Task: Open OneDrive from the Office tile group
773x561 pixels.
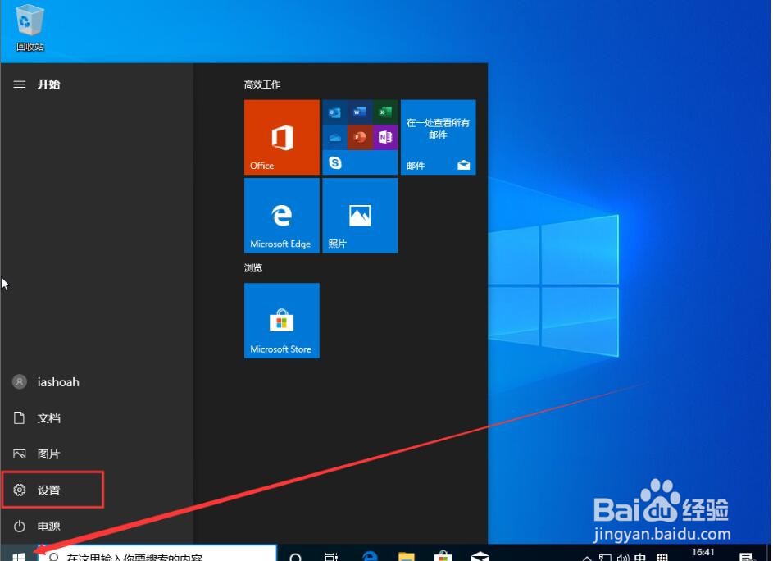Action: [x=334, y=137]
